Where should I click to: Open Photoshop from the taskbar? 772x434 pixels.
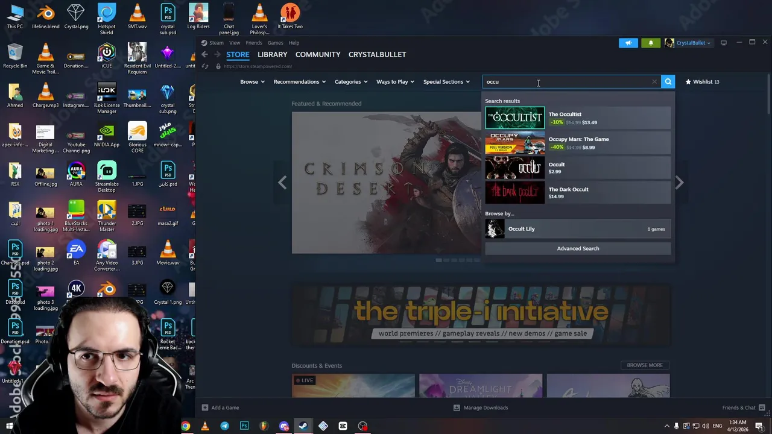pos(244,426)
